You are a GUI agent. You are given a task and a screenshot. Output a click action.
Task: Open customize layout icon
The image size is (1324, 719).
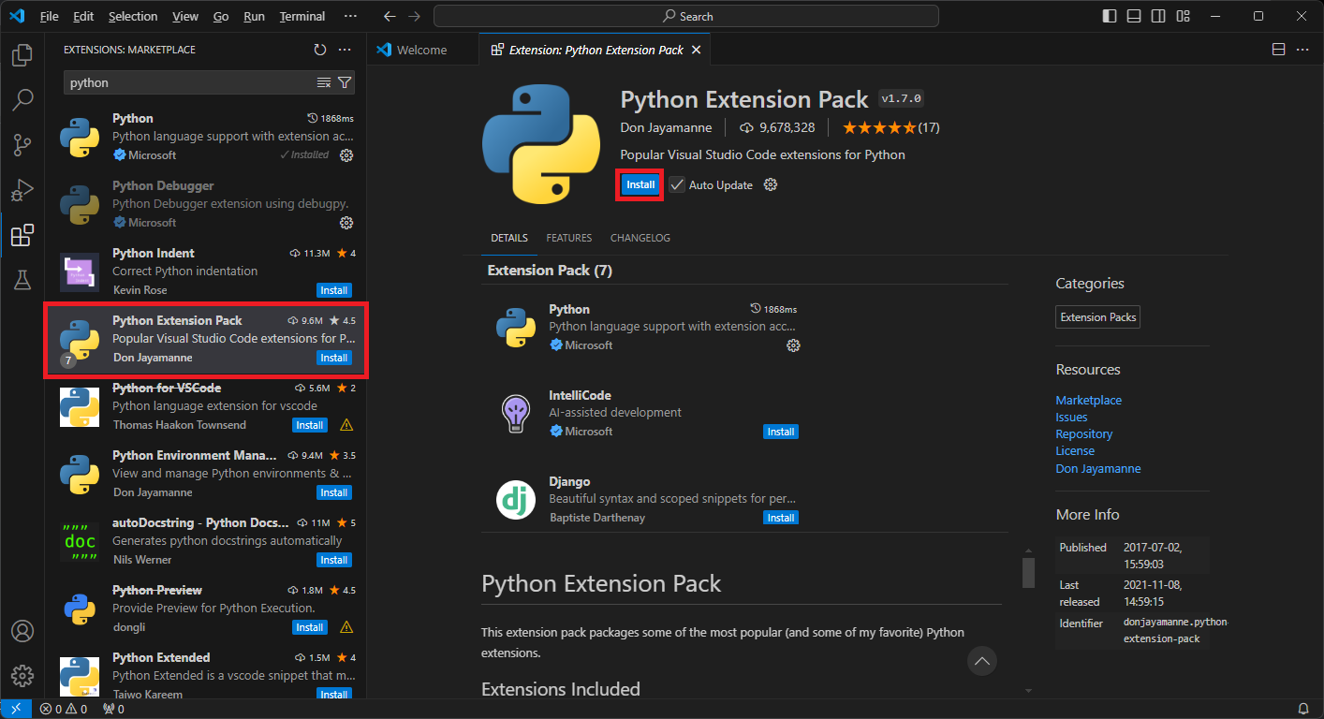(1184, 16)
